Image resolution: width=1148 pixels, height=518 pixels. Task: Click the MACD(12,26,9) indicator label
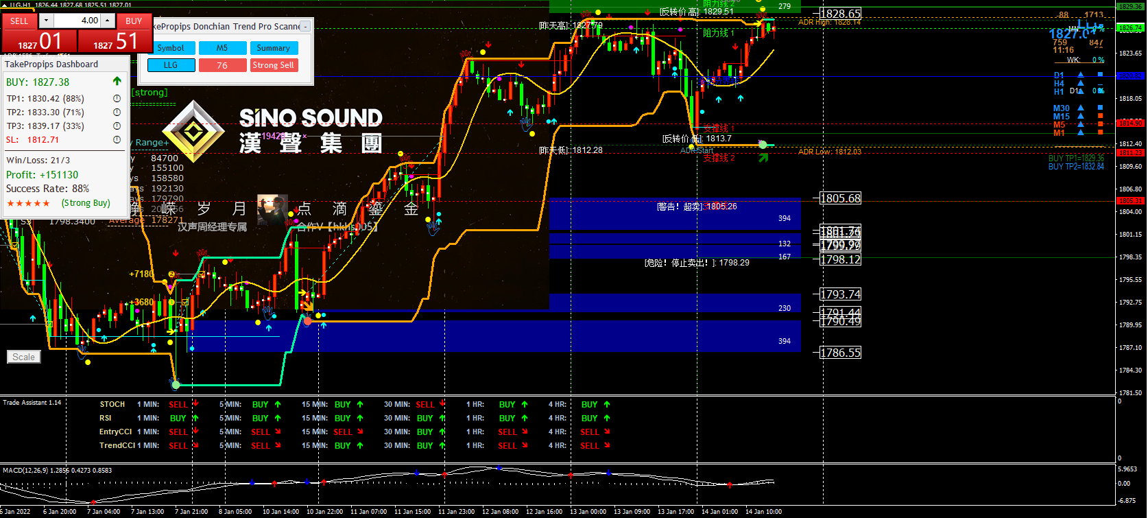(57, 471)
